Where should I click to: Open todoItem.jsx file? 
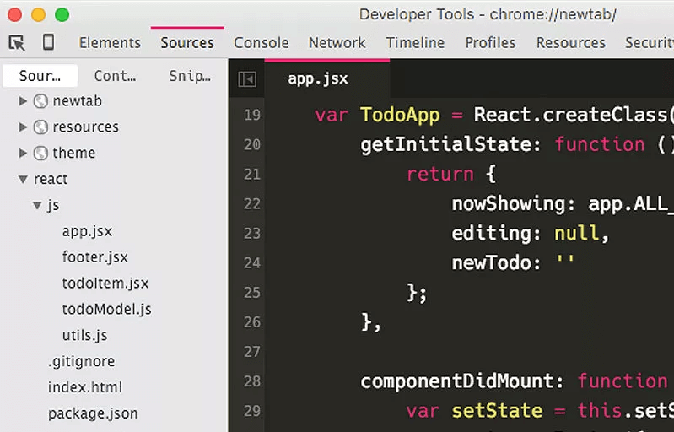(105, 283)
